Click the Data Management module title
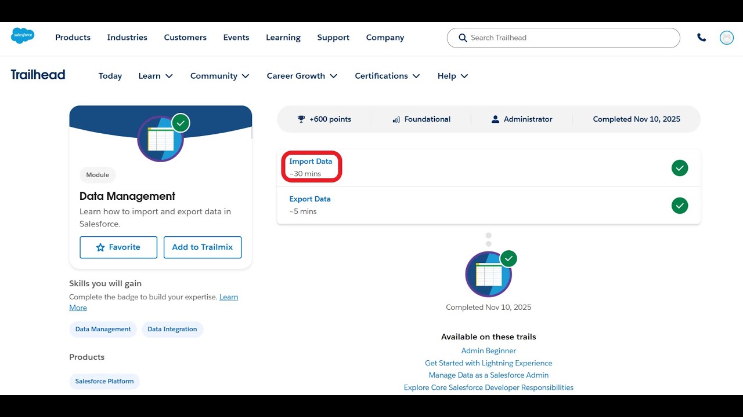 pyautogui.click(x=127, y=196)
